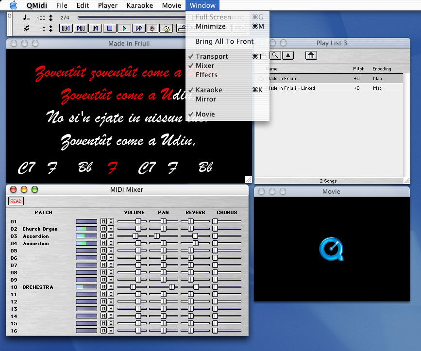Click the speaker with red arrow icon

click(x=152, y=28)
